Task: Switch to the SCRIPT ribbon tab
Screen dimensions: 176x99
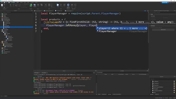Action: pos(36,2)
